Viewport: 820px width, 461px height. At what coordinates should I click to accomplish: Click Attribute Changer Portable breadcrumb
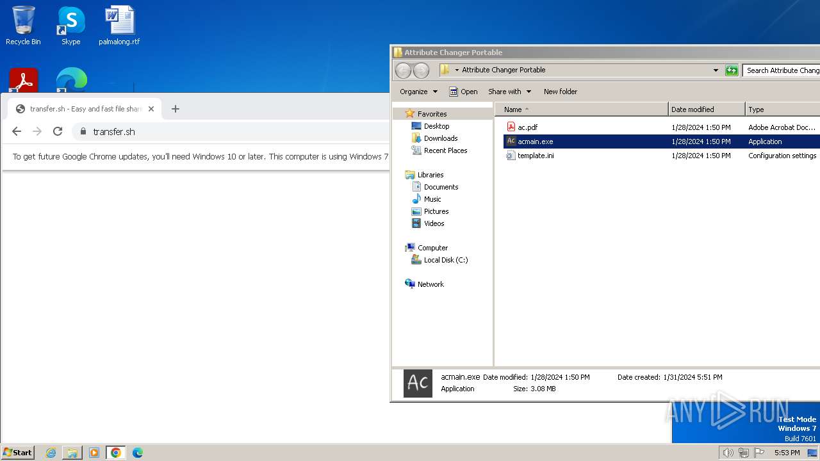(504, 70)
